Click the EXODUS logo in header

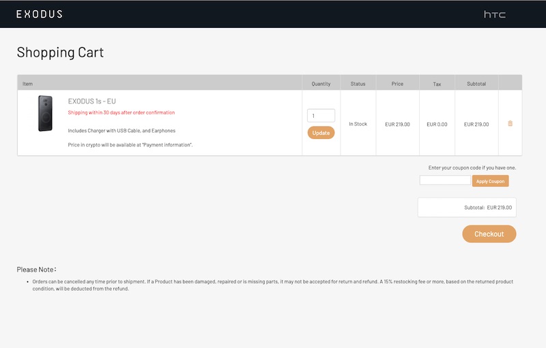(40, 14)
